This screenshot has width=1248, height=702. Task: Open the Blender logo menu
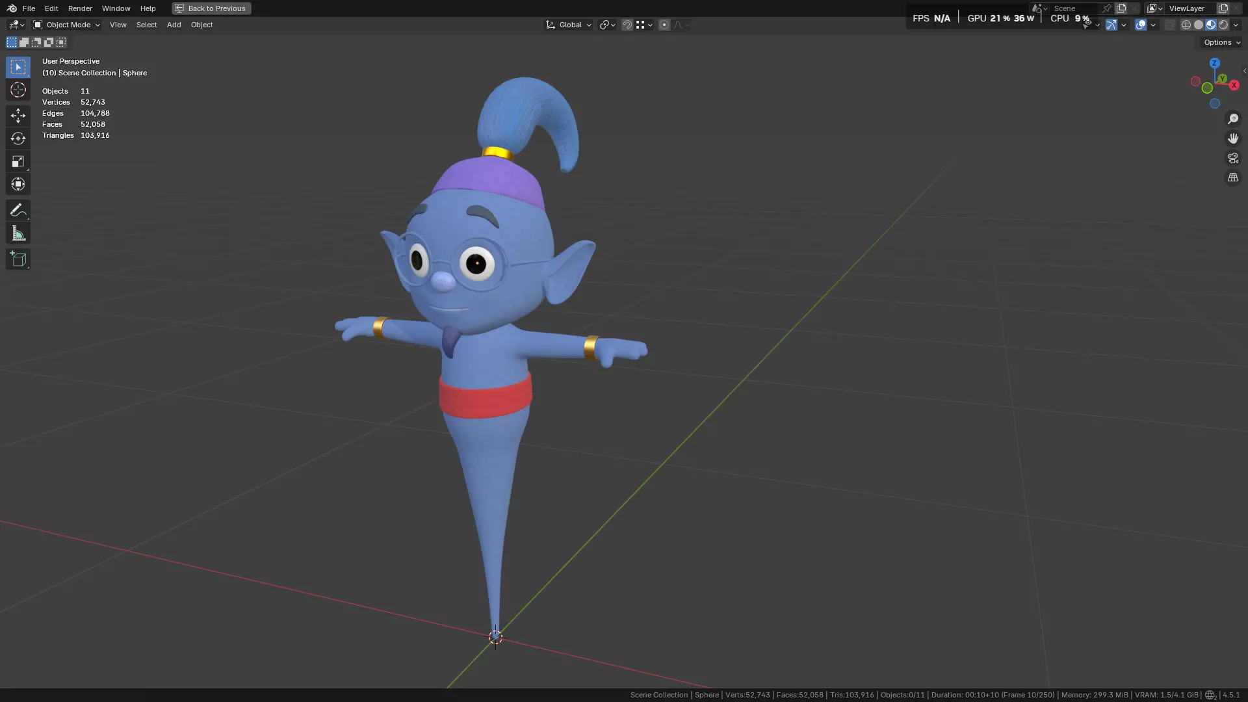(12, 8)
